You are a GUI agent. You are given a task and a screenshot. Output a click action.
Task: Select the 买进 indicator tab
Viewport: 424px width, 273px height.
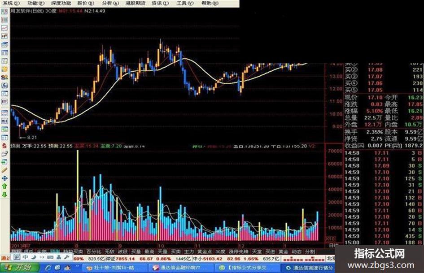click(x=270, y=251)
